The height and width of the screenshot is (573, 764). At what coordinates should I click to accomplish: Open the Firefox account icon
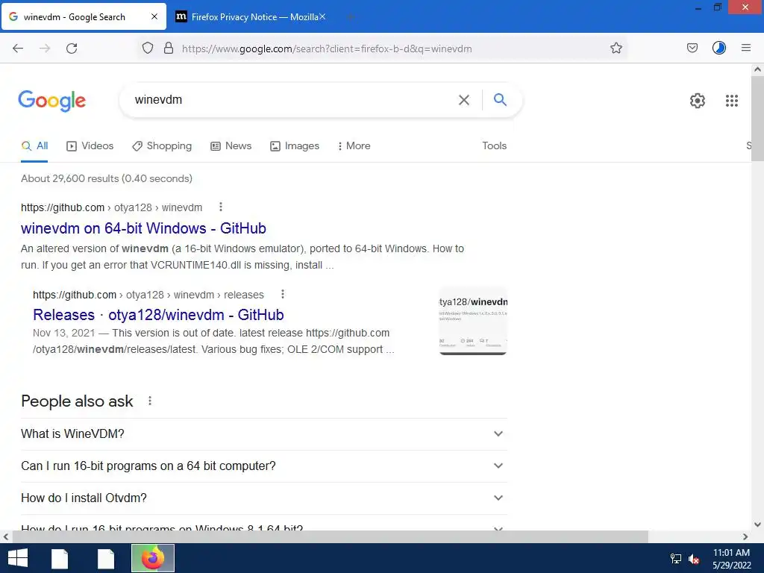click(x=718, y=48)
